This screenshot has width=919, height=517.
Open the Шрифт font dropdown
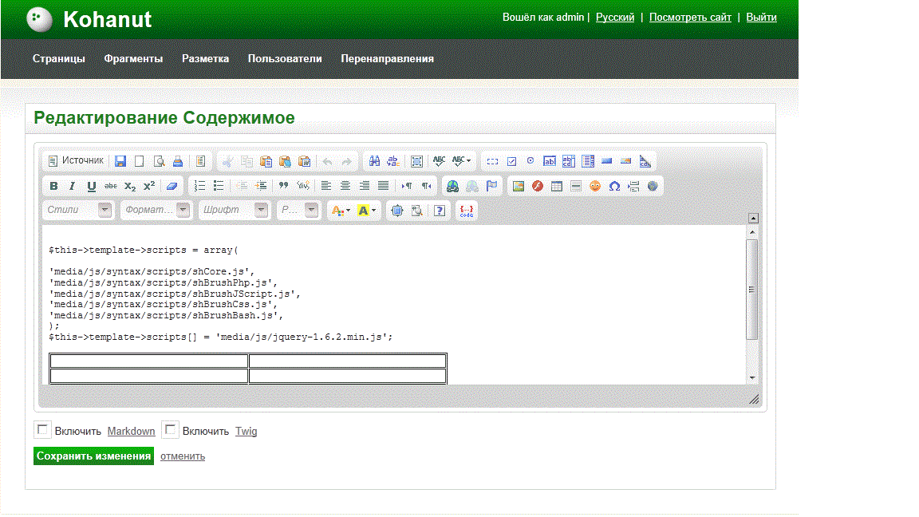pos(234,210)
